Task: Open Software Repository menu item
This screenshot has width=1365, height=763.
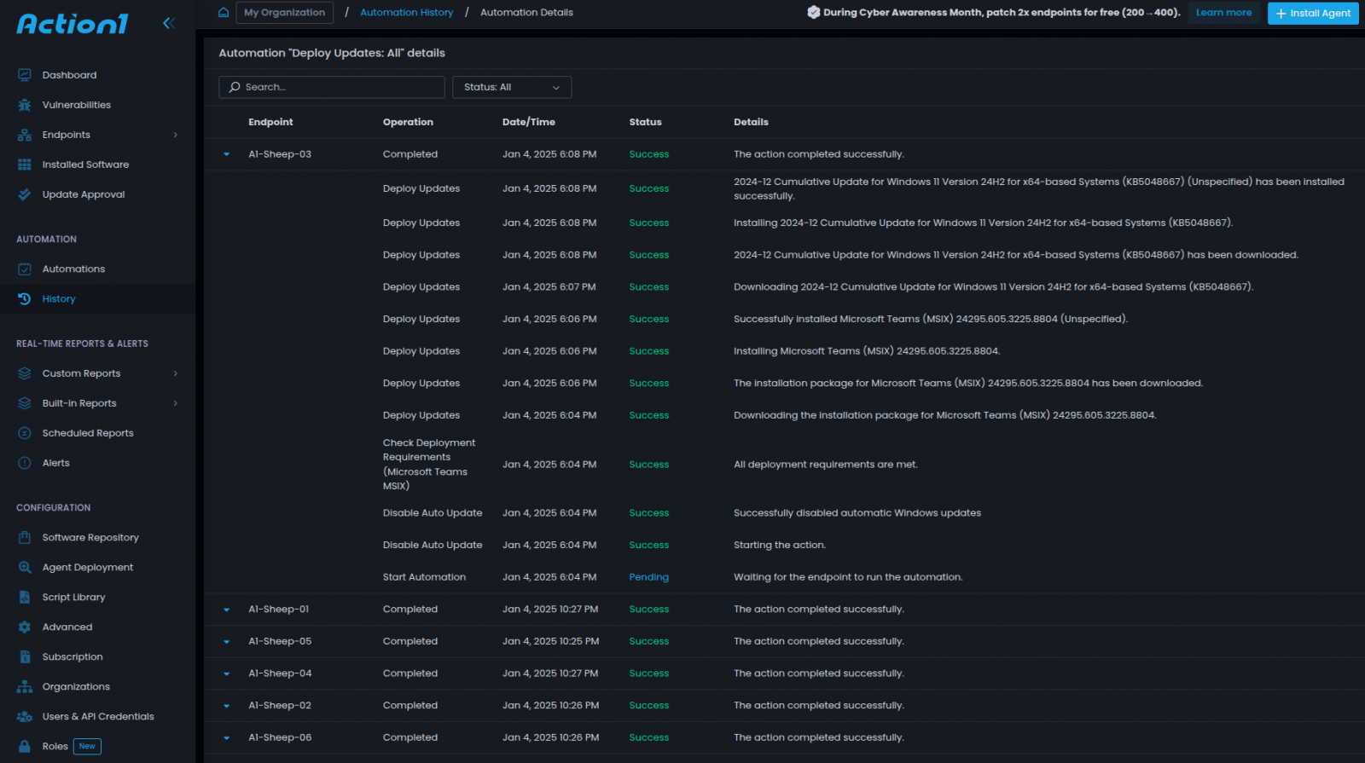Action: pos(90,537)
